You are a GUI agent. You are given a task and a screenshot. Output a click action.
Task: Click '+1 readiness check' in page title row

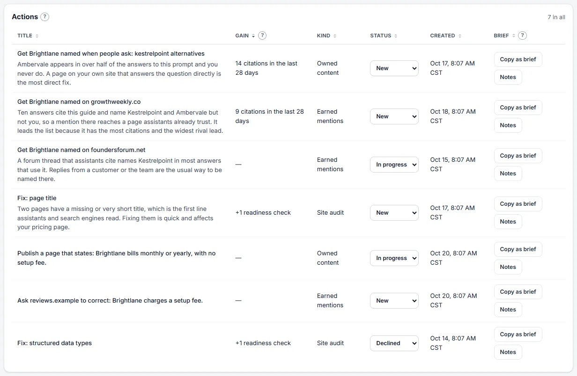tap(263, 213)
